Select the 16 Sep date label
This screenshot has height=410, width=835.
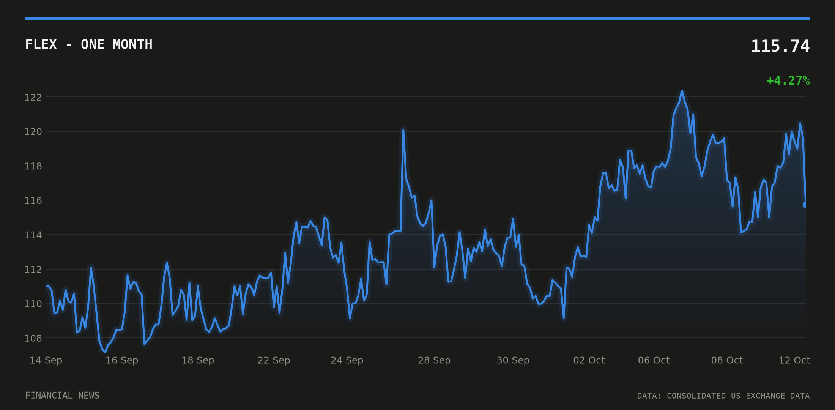click(x=122, y=360)
